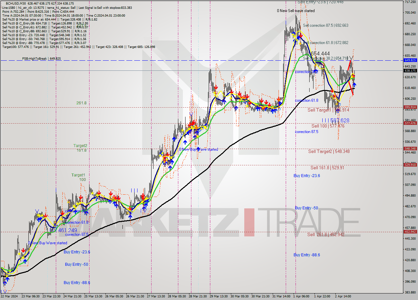The image size is (418, 300).
Task: Click the red 452.942 price tag
Action: click(410, 232)
